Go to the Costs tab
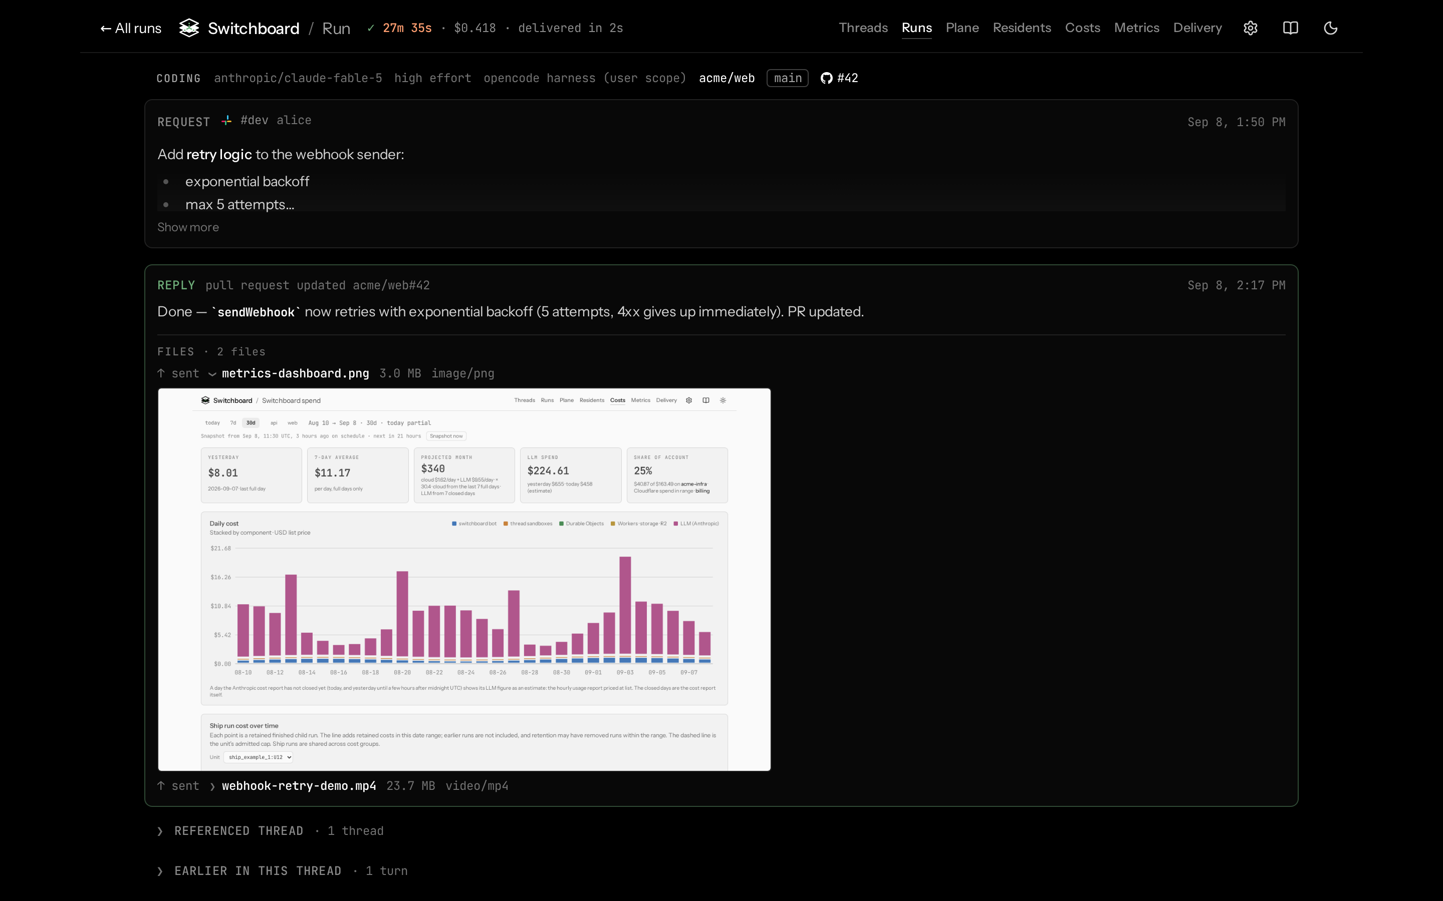Viewport: 1443px width, 901px height. (1082, 28)
